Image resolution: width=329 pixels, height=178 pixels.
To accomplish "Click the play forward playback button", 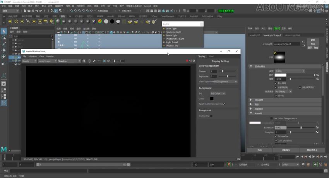I will coord(314,157).
